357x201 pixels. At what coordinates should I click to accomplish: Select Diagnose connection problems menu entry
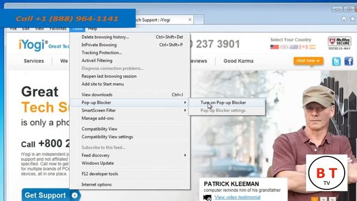click(130, 68)
